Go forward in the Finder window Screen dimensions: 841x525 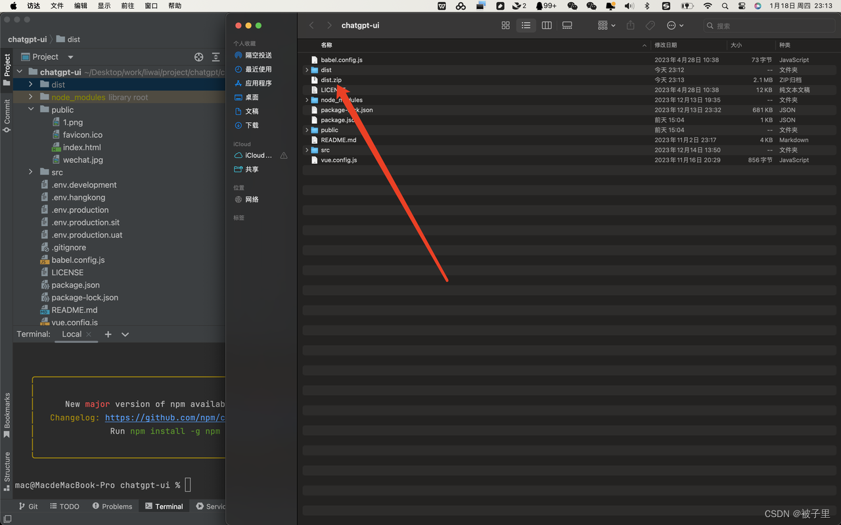(x=329, y=25)
